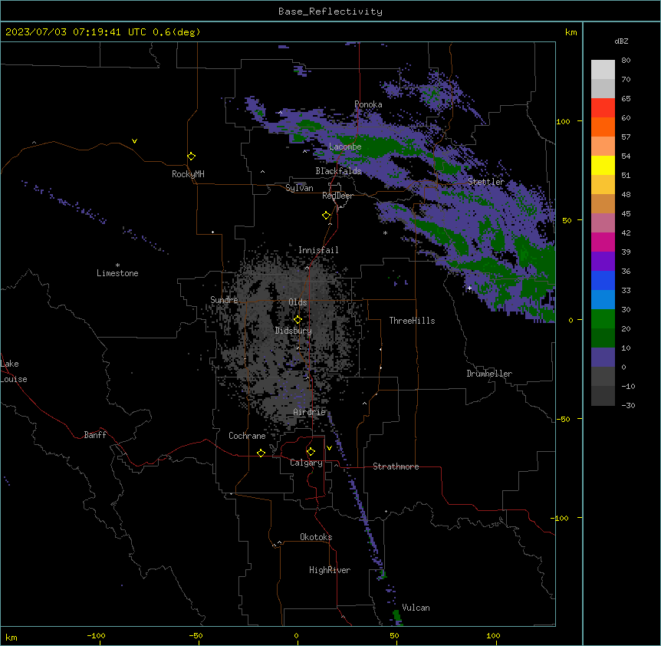Click the yellow diamond marker south of RedDeer
The width and height of the screenshot is (661, 646).
coord(327,216)
